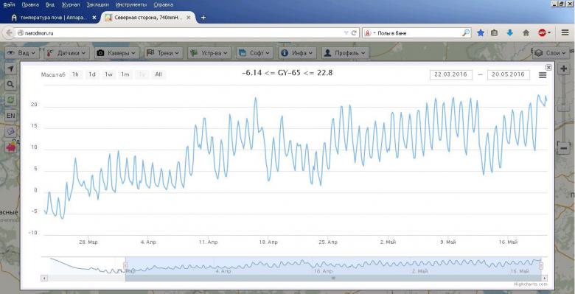Click the right handle of the navigator range
The height and width of the screenshot is (294, 575).
click(x=540, y=265)
